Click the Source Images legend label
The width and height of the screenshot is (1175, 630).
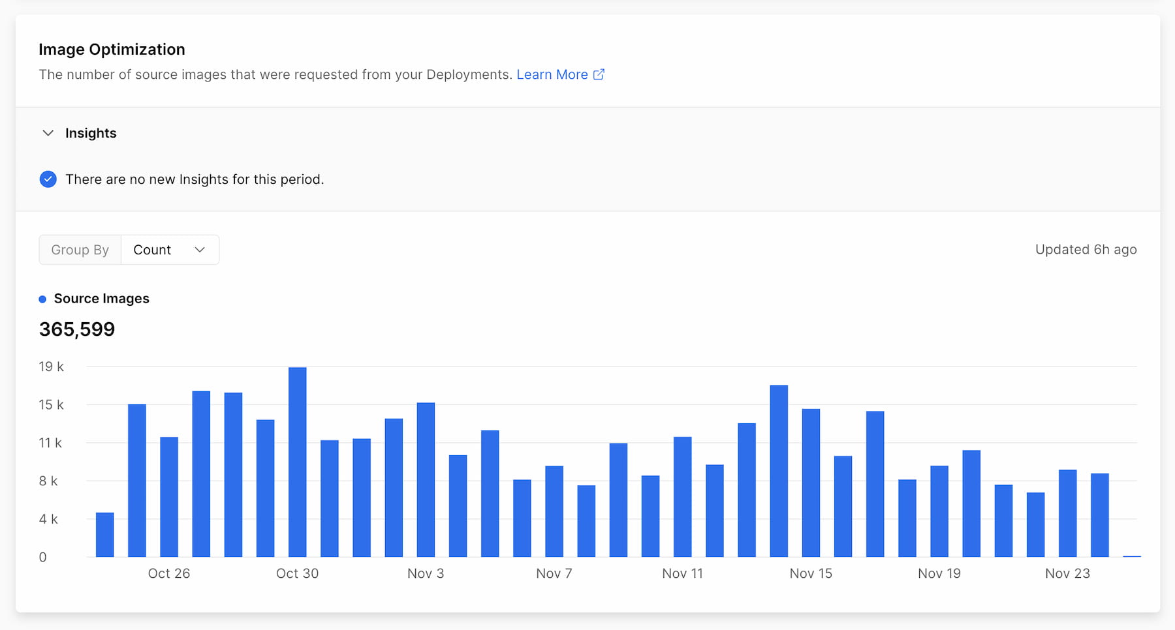coord(102,299)
